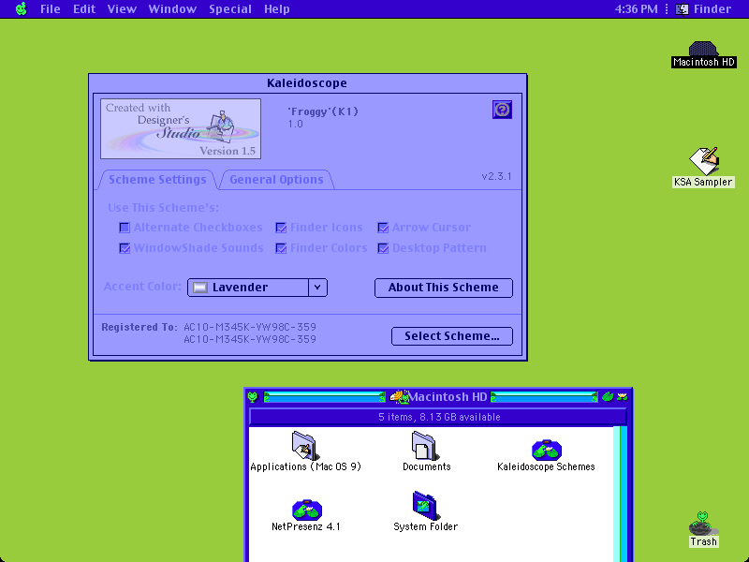Open the View menu
The width and height of the screenshot is (749, 562).
(x=122, y=8)
